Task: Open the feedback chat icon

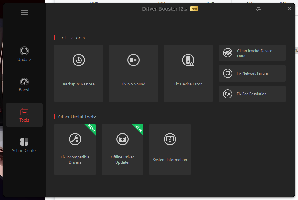Action: [258, 8]
